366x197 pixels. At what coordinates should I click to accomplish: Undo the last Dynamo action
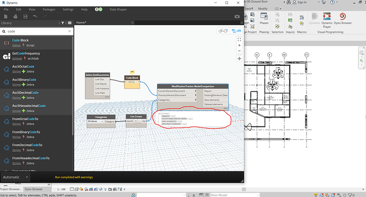coord(35,16)
